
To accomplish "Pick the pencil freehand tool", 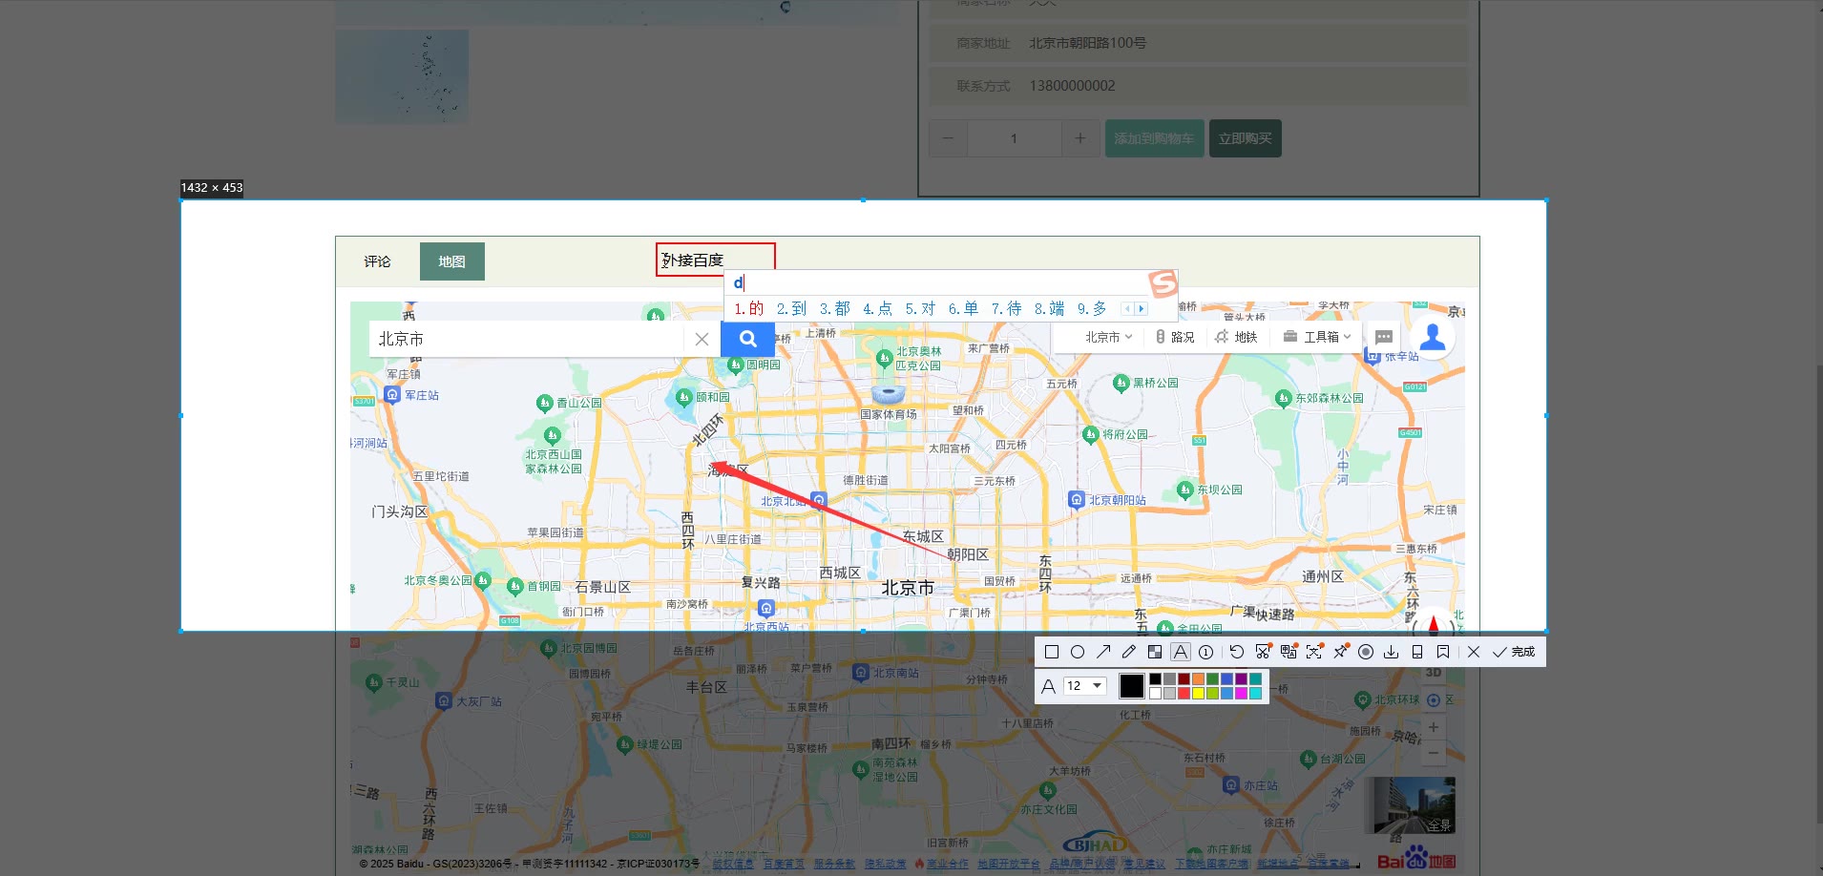I will coord(1128,652).
